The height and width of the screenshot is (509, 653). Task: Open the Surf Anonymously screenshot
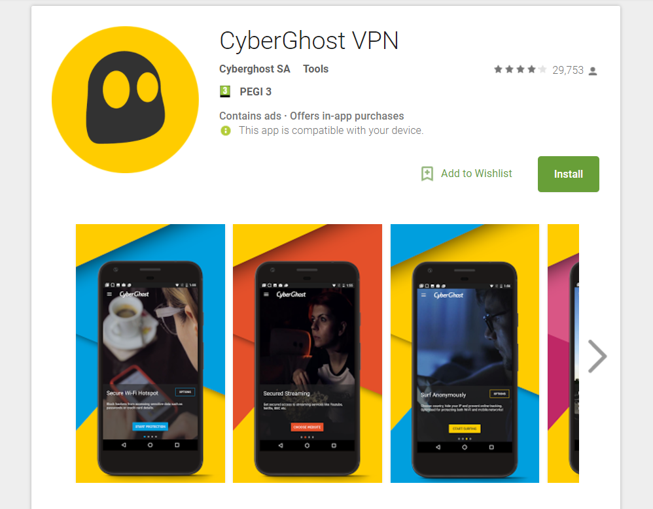tap(465, 353)
